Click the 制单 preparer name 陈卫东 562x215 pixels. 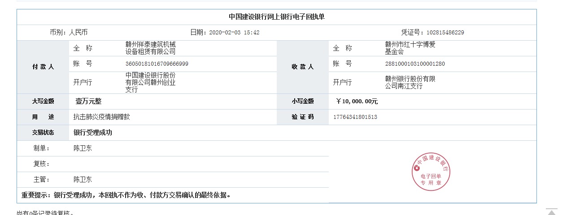coord(83,148)
